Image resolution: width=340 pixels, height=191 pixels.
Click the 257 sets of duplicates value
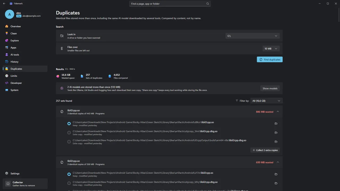88,75
